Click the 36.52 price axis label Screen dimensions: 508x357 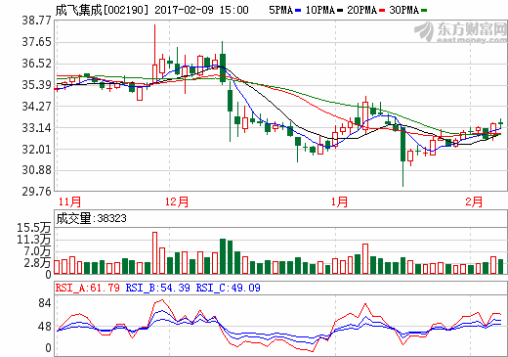coord(36,64)
